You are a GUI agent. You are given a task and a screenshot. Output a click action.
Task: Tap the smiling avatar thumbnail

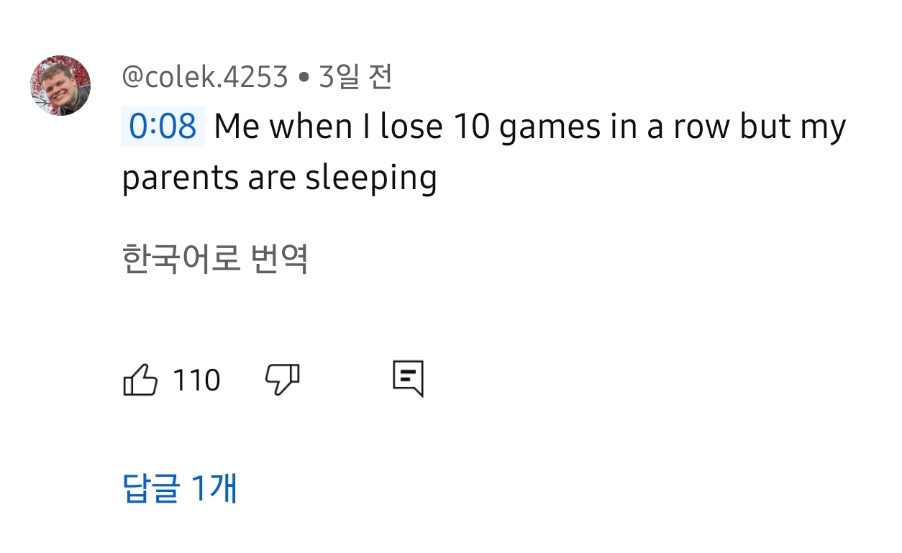point(60,86)
